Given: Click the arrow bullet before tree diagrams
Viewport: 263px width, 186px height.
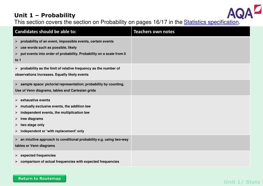Looking at the screenshot, I should 16,119.
